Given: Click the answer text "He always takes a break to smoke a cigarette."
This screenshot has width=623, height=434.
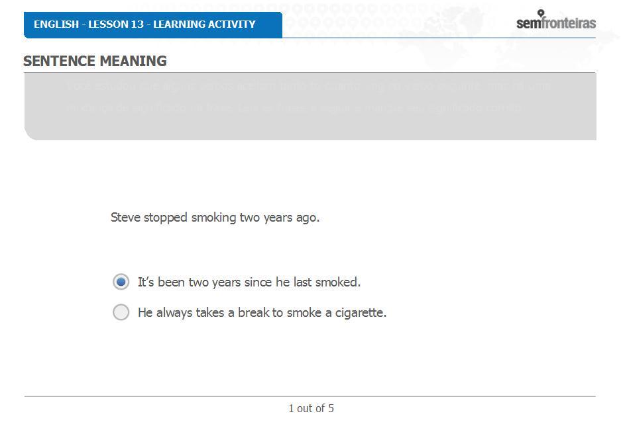Looking at the screenshot, I should click(x=262, y=313).
